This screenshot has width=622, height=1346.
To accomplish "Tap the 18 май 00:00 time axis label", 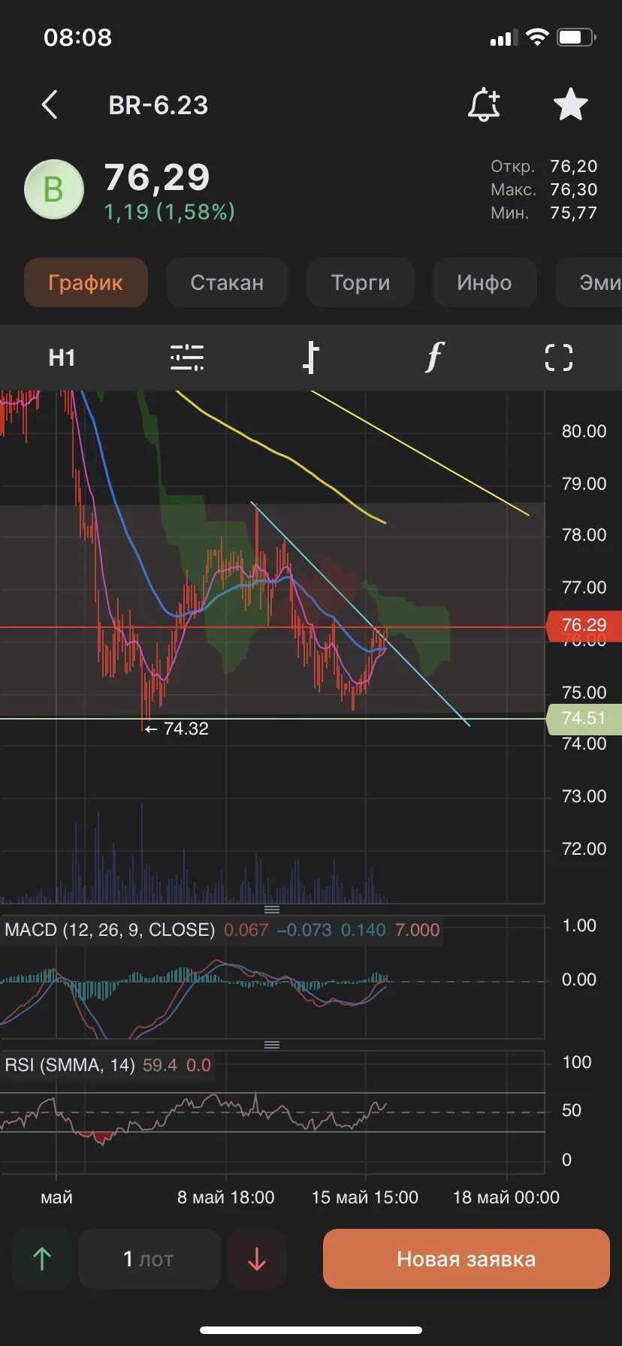I will coord(506,1197).
